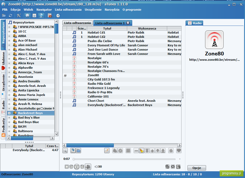This screenshot has width=245, height=178.
Task: Expand the Anastasia artist node
Action: tap(9, 77)
